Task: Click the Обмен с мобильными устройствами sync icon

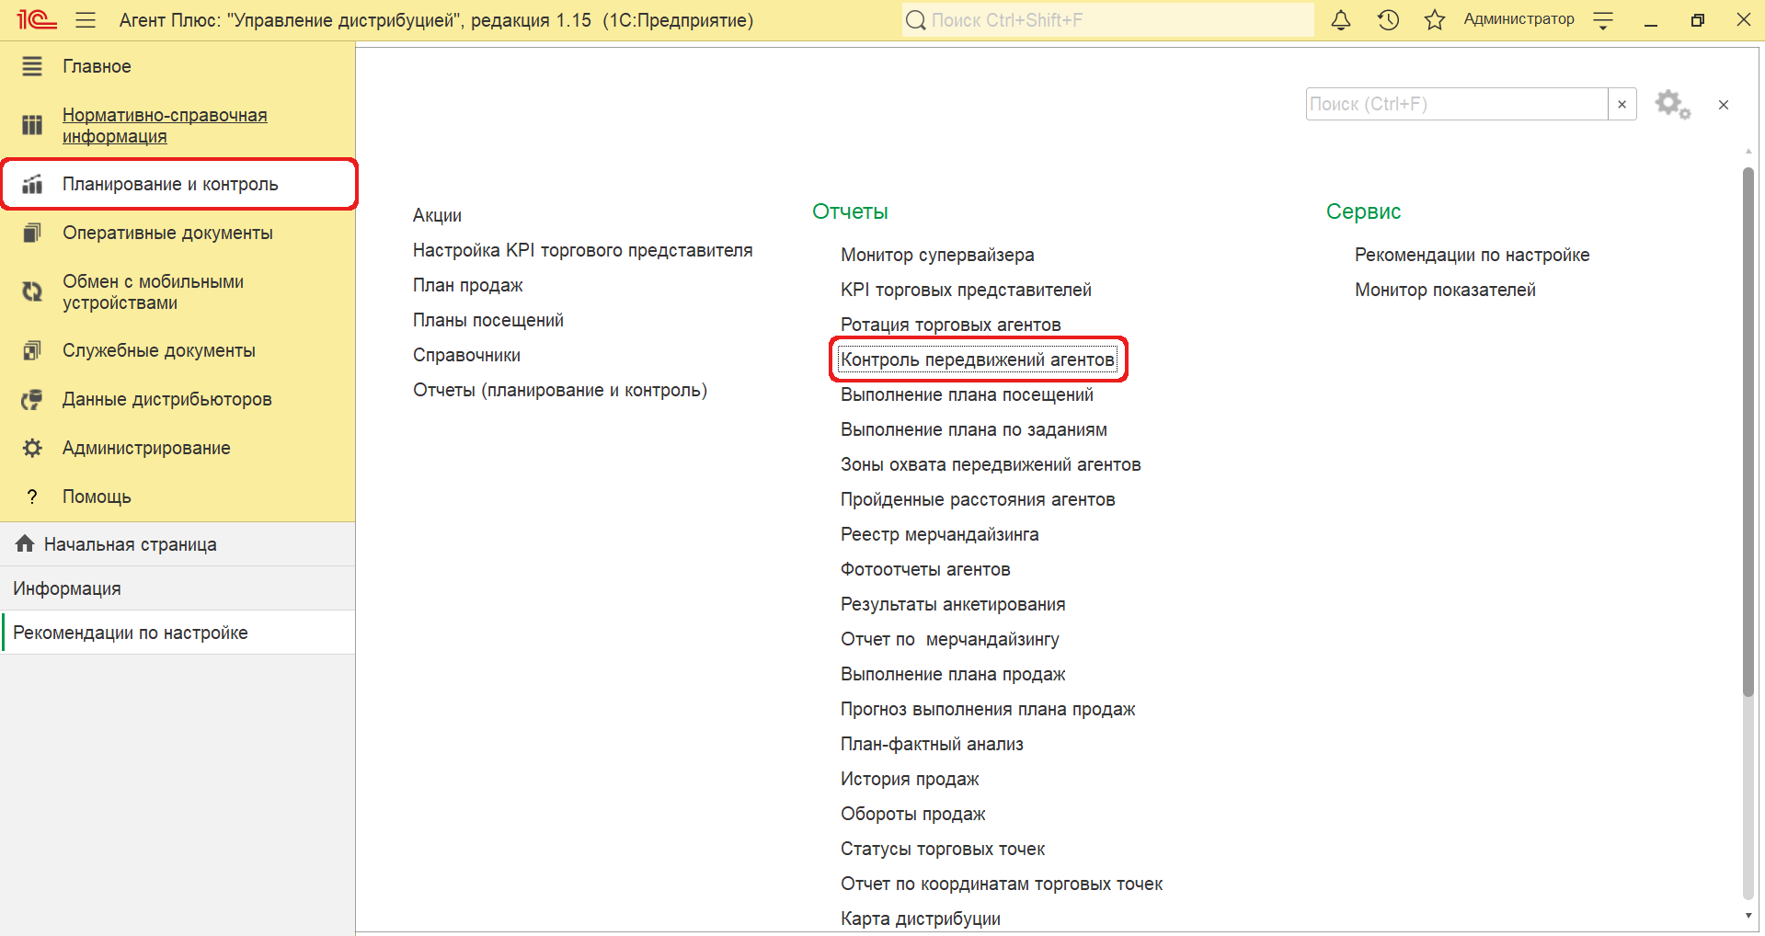Action: point(32,291)
